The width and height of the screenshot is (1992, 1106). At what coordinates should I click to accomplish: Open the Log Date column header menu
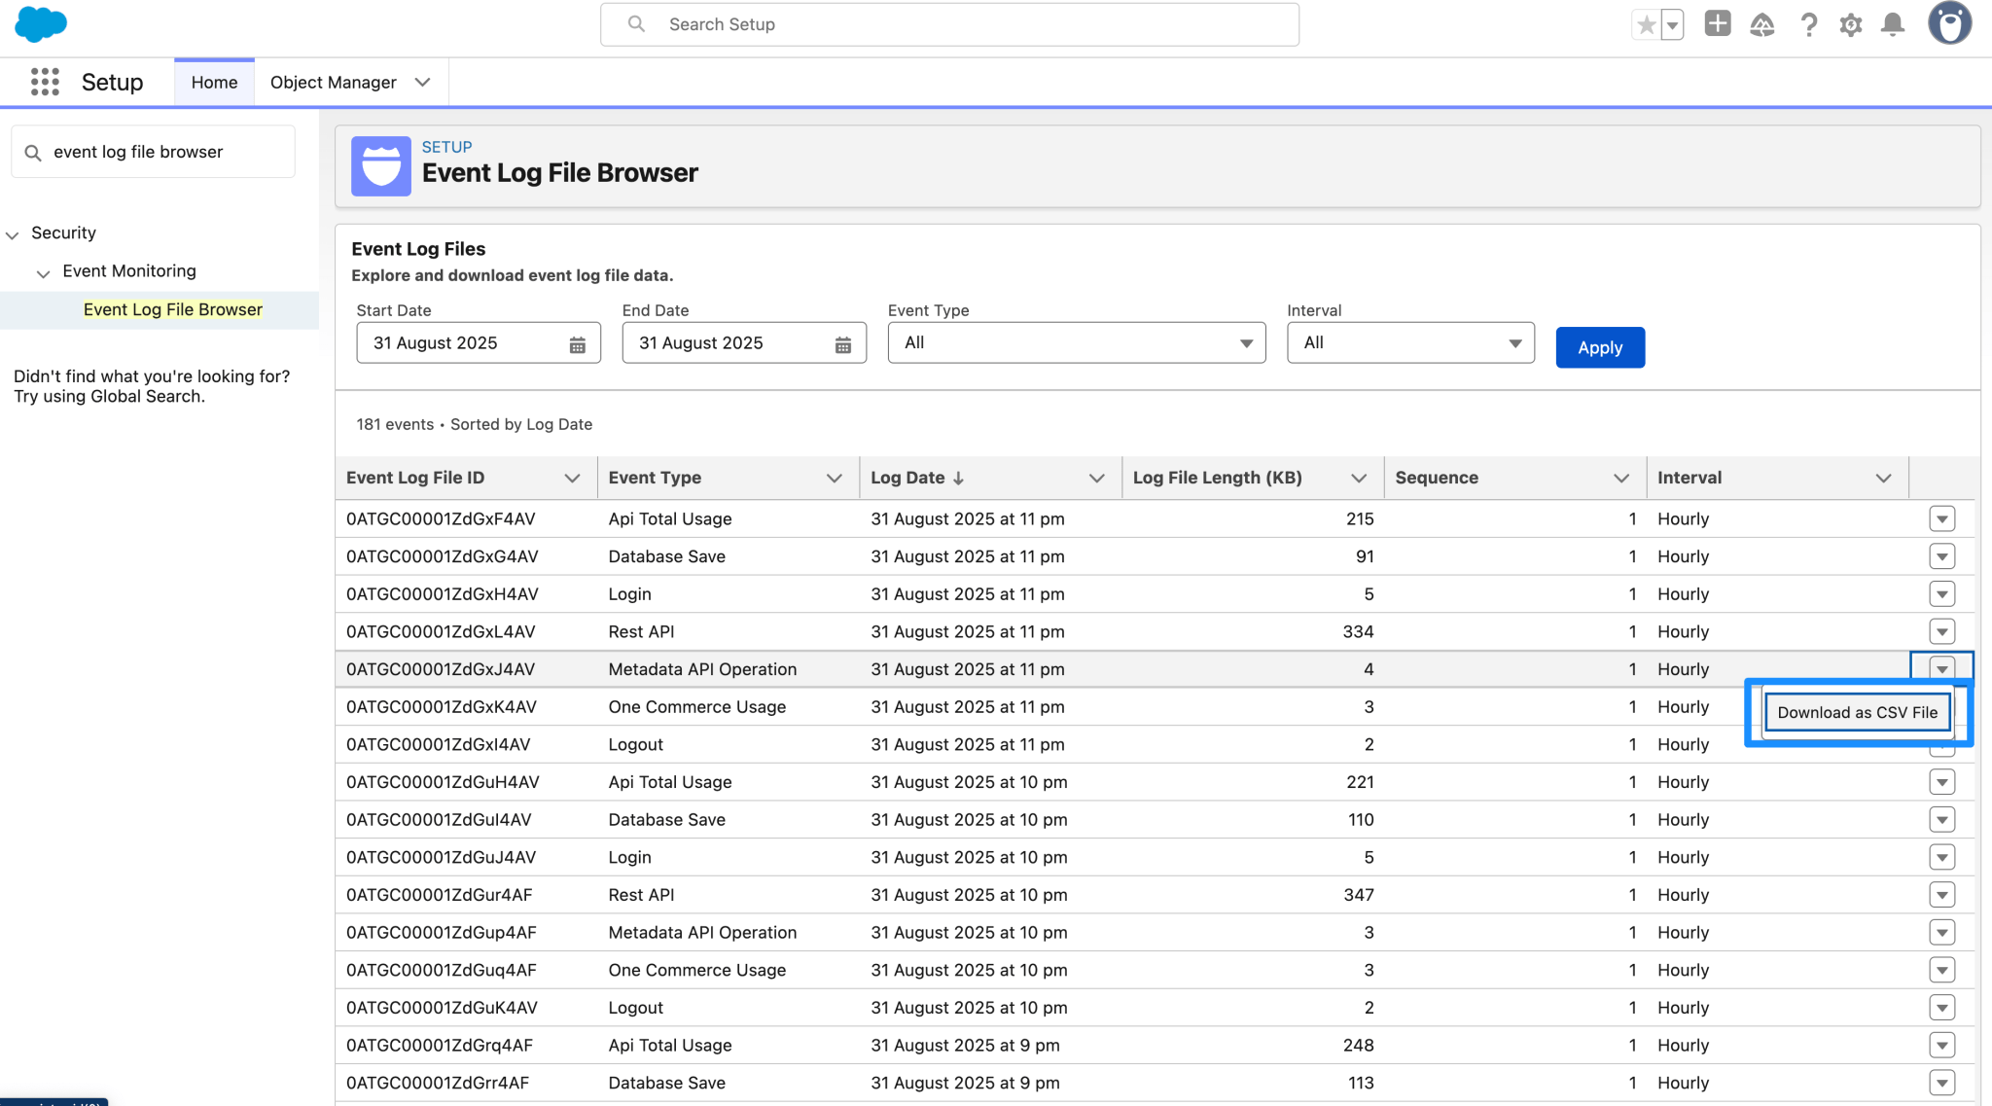pyautogui.click(x=1097, y=477)
